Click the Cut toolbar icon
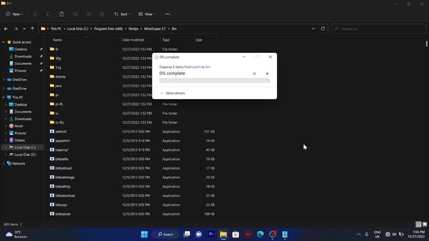This screenshot has width=429, height=241. [x=35, y=14]
